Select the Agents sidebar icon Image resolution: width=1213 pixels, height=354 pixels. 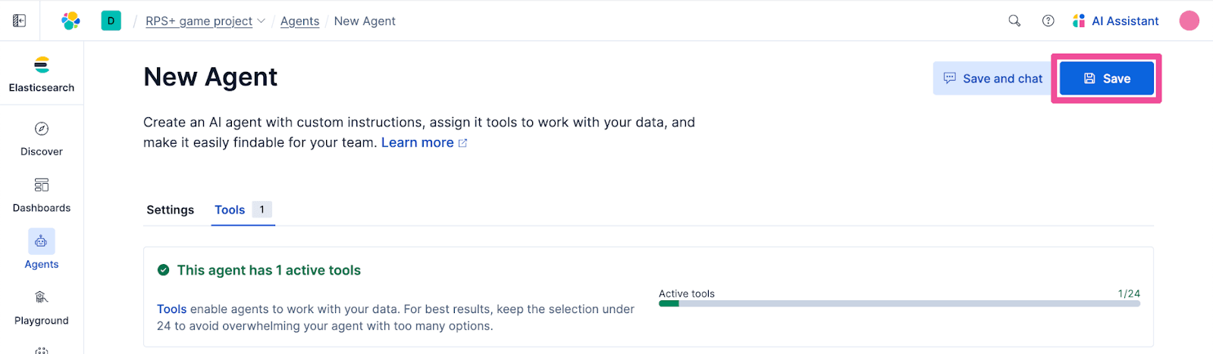42,242
